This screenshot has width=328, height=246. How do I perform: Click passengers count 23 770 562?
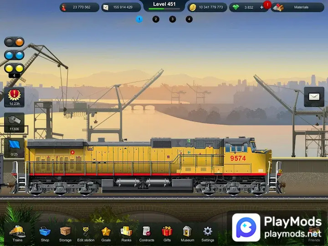(x=79, y=7)
